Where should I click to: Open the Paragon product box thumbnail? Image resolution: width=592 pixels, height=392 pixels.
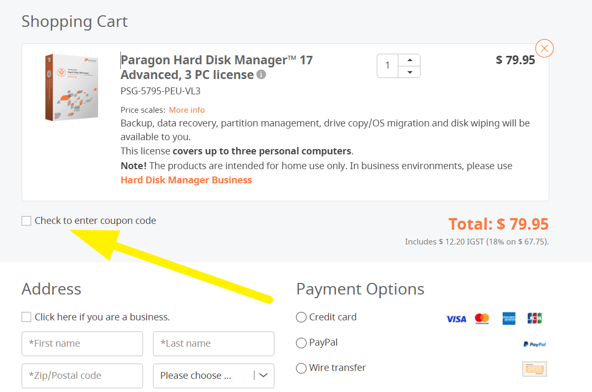click(72, 87)
